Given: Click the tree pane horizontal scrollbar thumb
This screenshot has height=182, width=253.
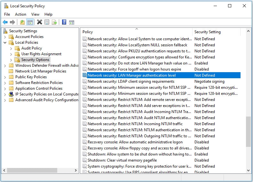Looking at the screenshot, I should 32,170.
